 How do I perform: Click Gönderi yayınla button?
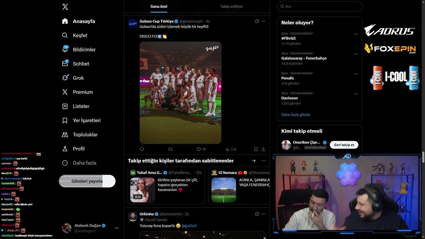87,181
